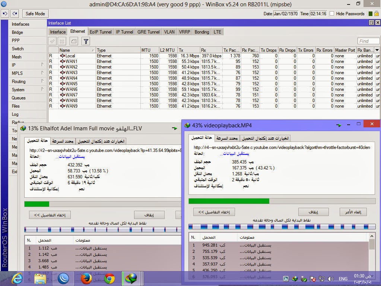The image size is (381, 286).
Task: Click green arrow icon in videoplayback.MP4 title
Action: pos(339,125)
